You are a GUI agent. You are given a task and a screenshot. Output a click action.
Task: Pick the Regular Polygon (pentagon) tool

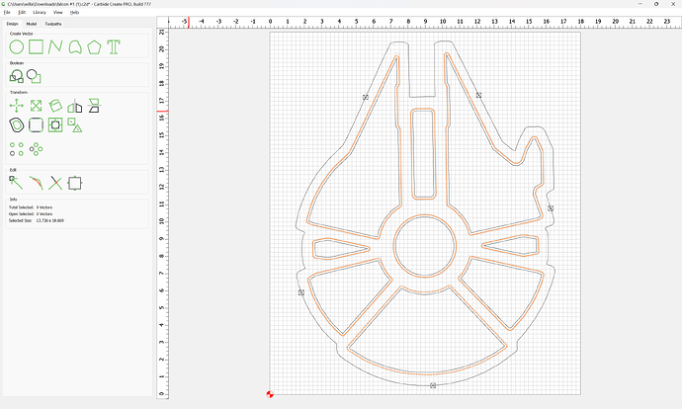(x=94, y=46)
